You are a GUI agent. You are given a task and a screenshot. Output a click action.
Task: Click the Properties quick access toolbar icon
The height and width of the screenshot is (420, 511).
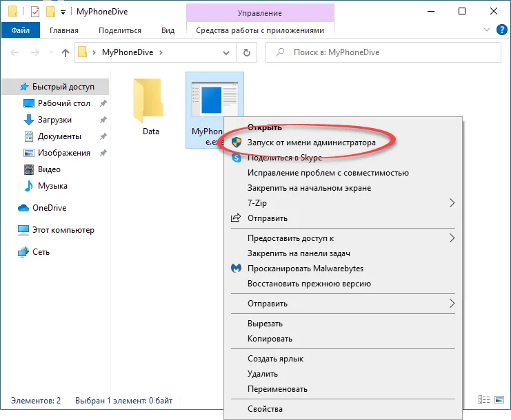(35, 12)
